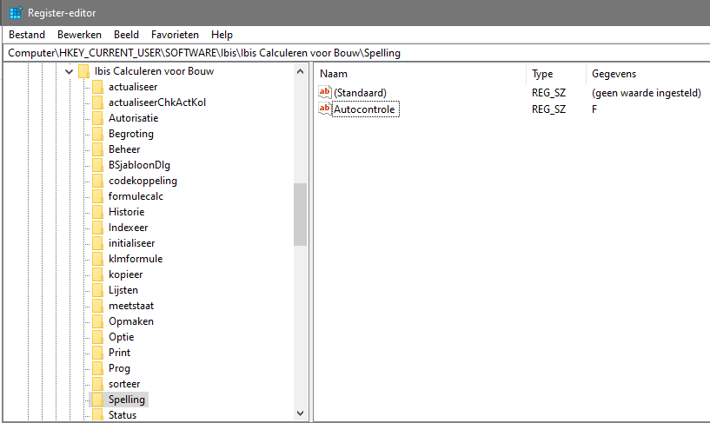Image resolution: width=710 pixels, height=423 pixels.
Task: Click the initialiseer folder icon
Action: [x=98, y=243]
